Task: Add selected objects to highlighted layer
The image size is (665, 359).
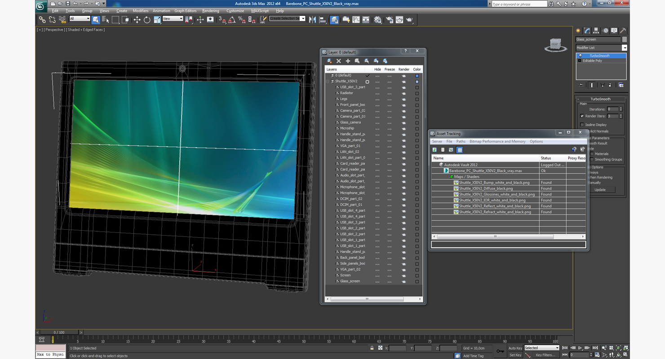Action: (x=348, y=61)
